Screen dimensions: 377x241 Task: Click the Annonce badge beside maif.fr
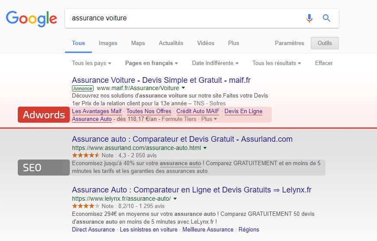pos(83,88)
